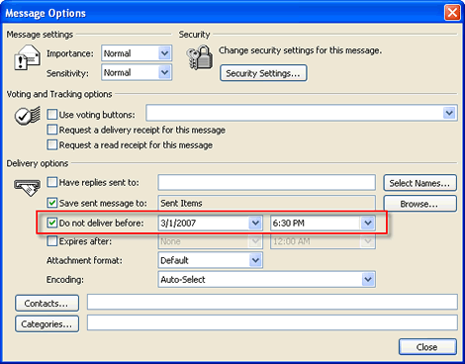465x364 pixels.
Task: Uncheck Do not deliver before option
Action: click(x=52, y=223)
